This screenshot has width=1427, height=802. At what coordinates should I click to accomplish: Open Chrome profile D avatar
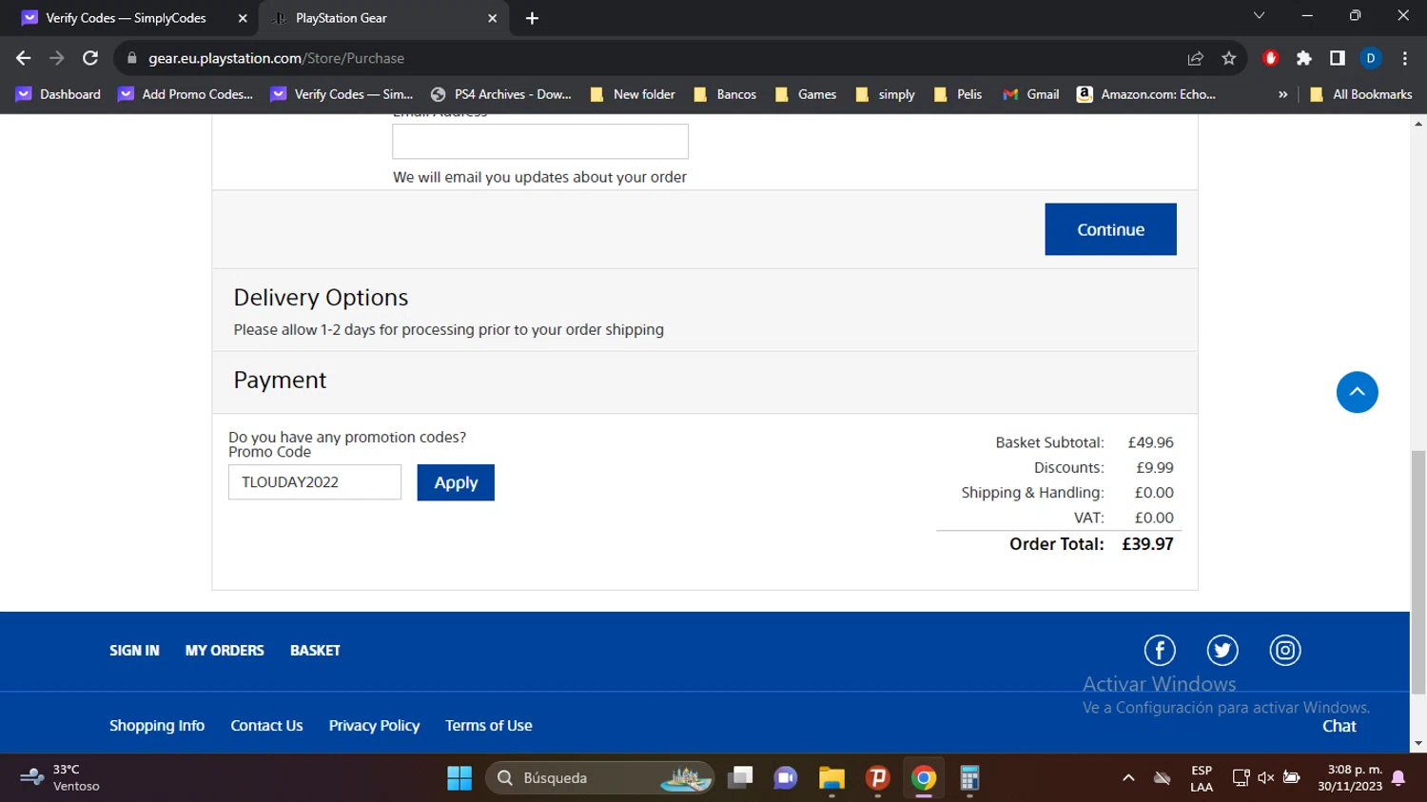click(1371, 58)
